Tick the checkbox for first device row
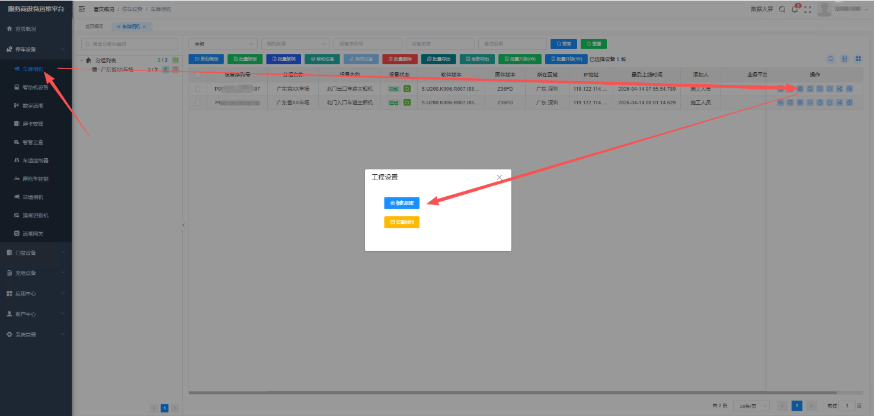The width and height of the screenshot is (874, 416). tap(197, 88)
